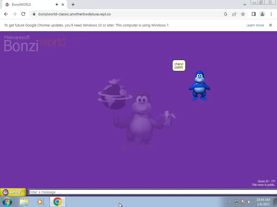Mute the BonziWORLD tab audio

[57, 5]
